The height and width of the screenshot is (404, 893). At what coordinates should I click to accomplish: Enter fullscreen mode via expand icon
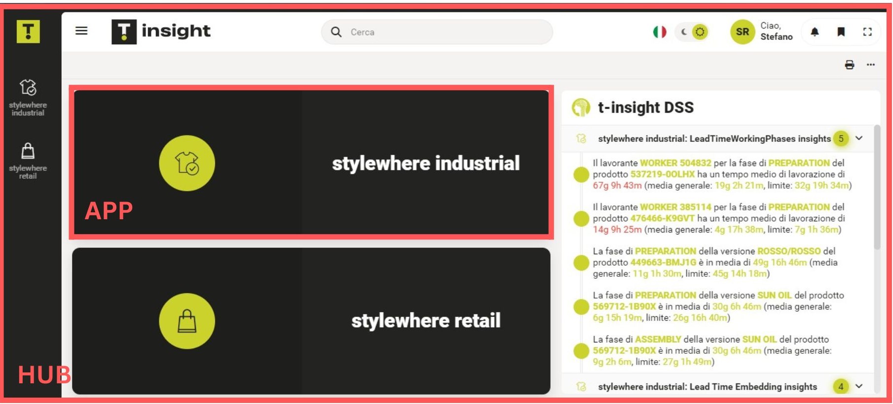(867, 32)
